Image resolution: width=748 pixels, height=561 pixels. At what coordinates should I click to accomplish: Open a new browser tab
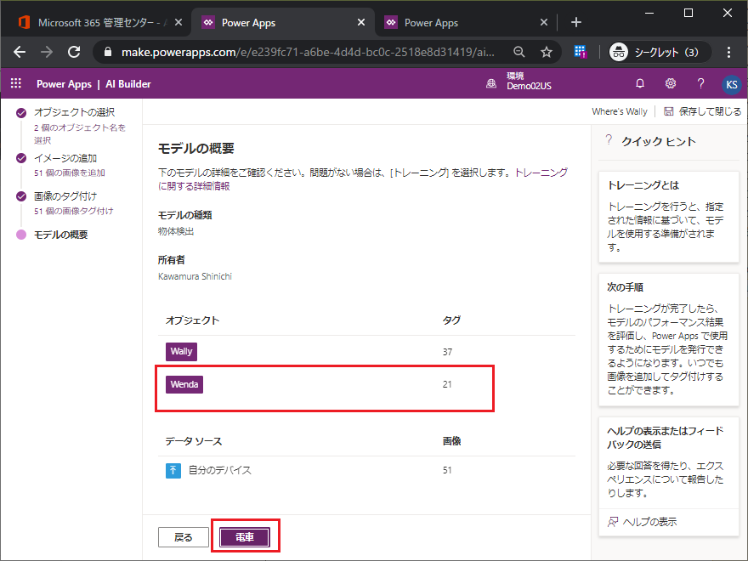click(575, 22)
